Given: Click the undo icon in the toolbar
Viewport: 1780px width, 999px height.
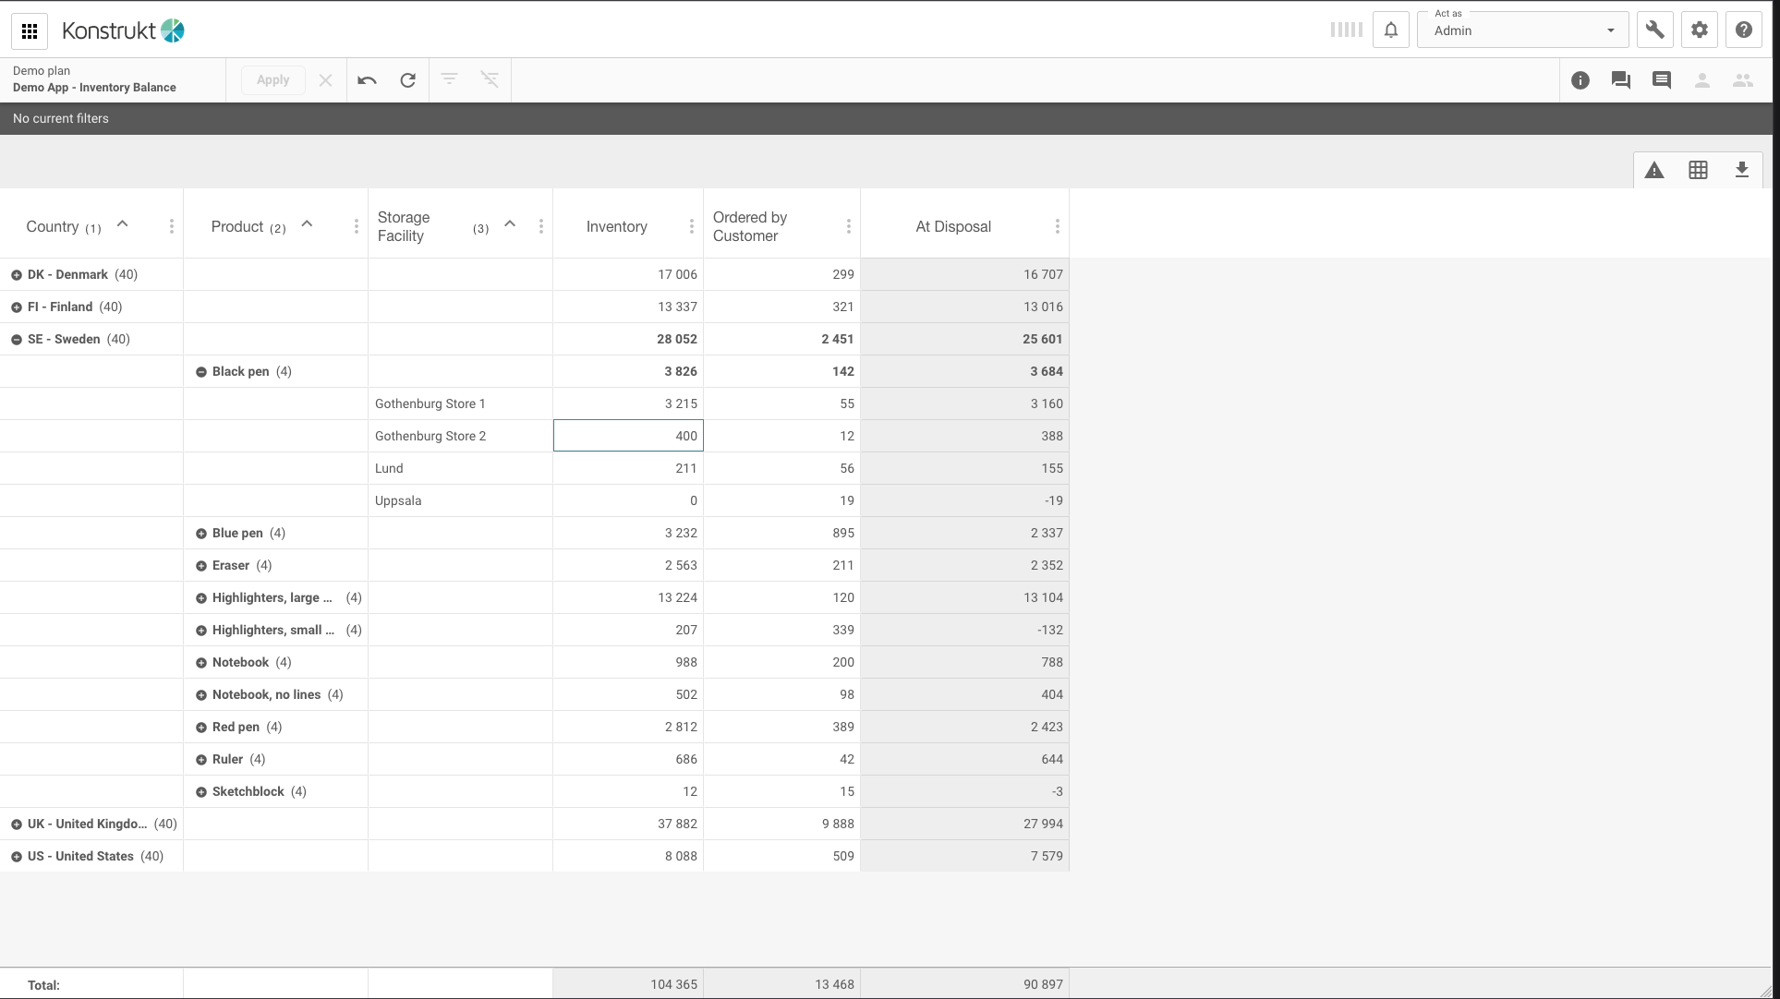Looking at the screenshot, I should [x=367, y=80].
